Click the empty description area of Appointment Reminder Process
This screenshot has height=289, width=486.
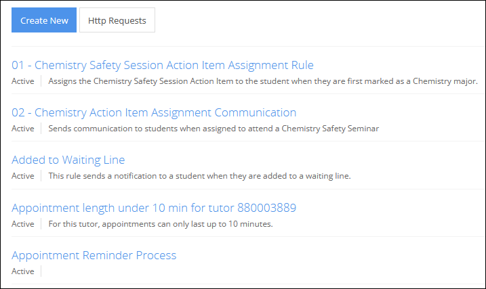click(x=136, y=271)
